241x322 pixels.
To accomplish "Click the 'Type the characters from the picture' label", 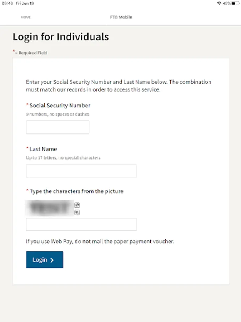I will pos(76,191).
